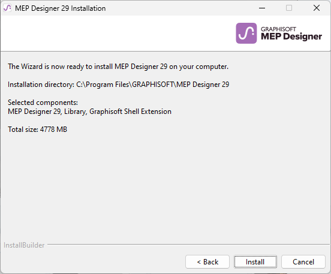The width and height of the screenshot is (331, 274).
Task: Click the 'Selected components:' heading
Action: pos(43,103)
